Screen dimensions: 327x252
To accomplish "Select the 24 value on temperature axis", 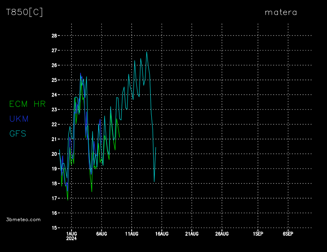I will tap(54, 95).
